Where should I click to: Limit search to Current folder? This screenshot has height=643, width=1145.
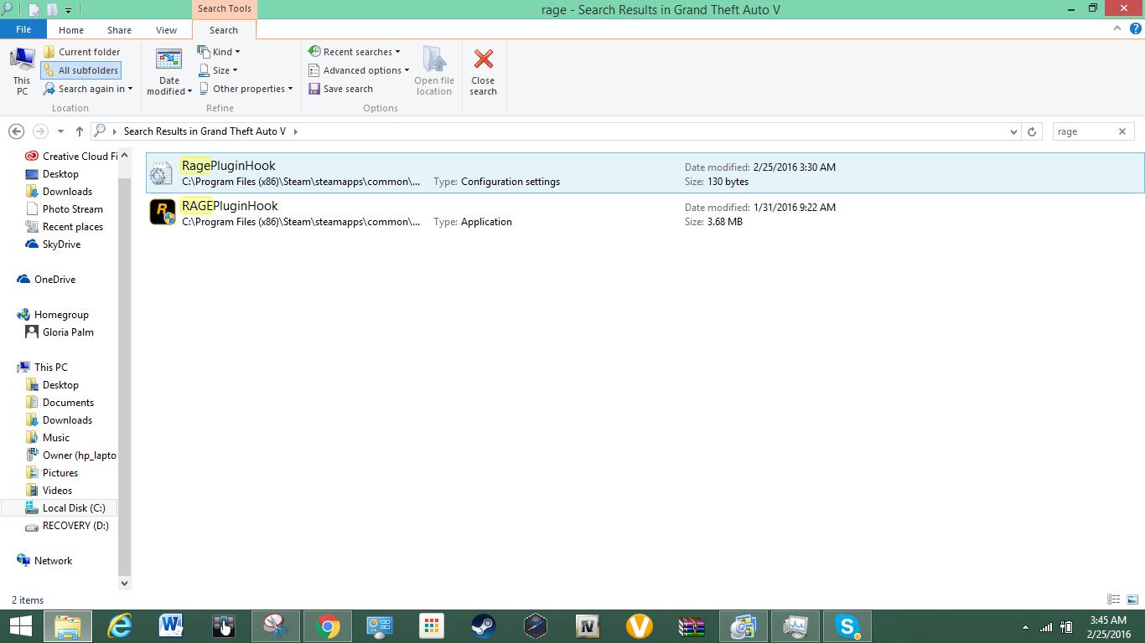(x=81, y=52)
